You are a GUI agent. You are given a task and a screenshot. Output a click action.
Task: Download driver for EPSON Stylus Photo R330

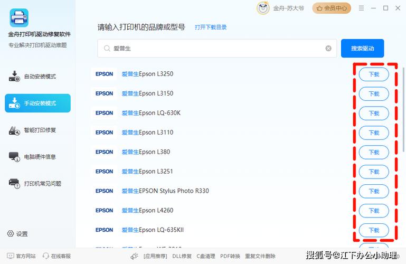coord(374,191)
